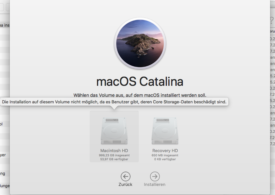Click the '53,97 GB verfügbar' text
The width and height of the screenshot is (275, 195).
114,159
